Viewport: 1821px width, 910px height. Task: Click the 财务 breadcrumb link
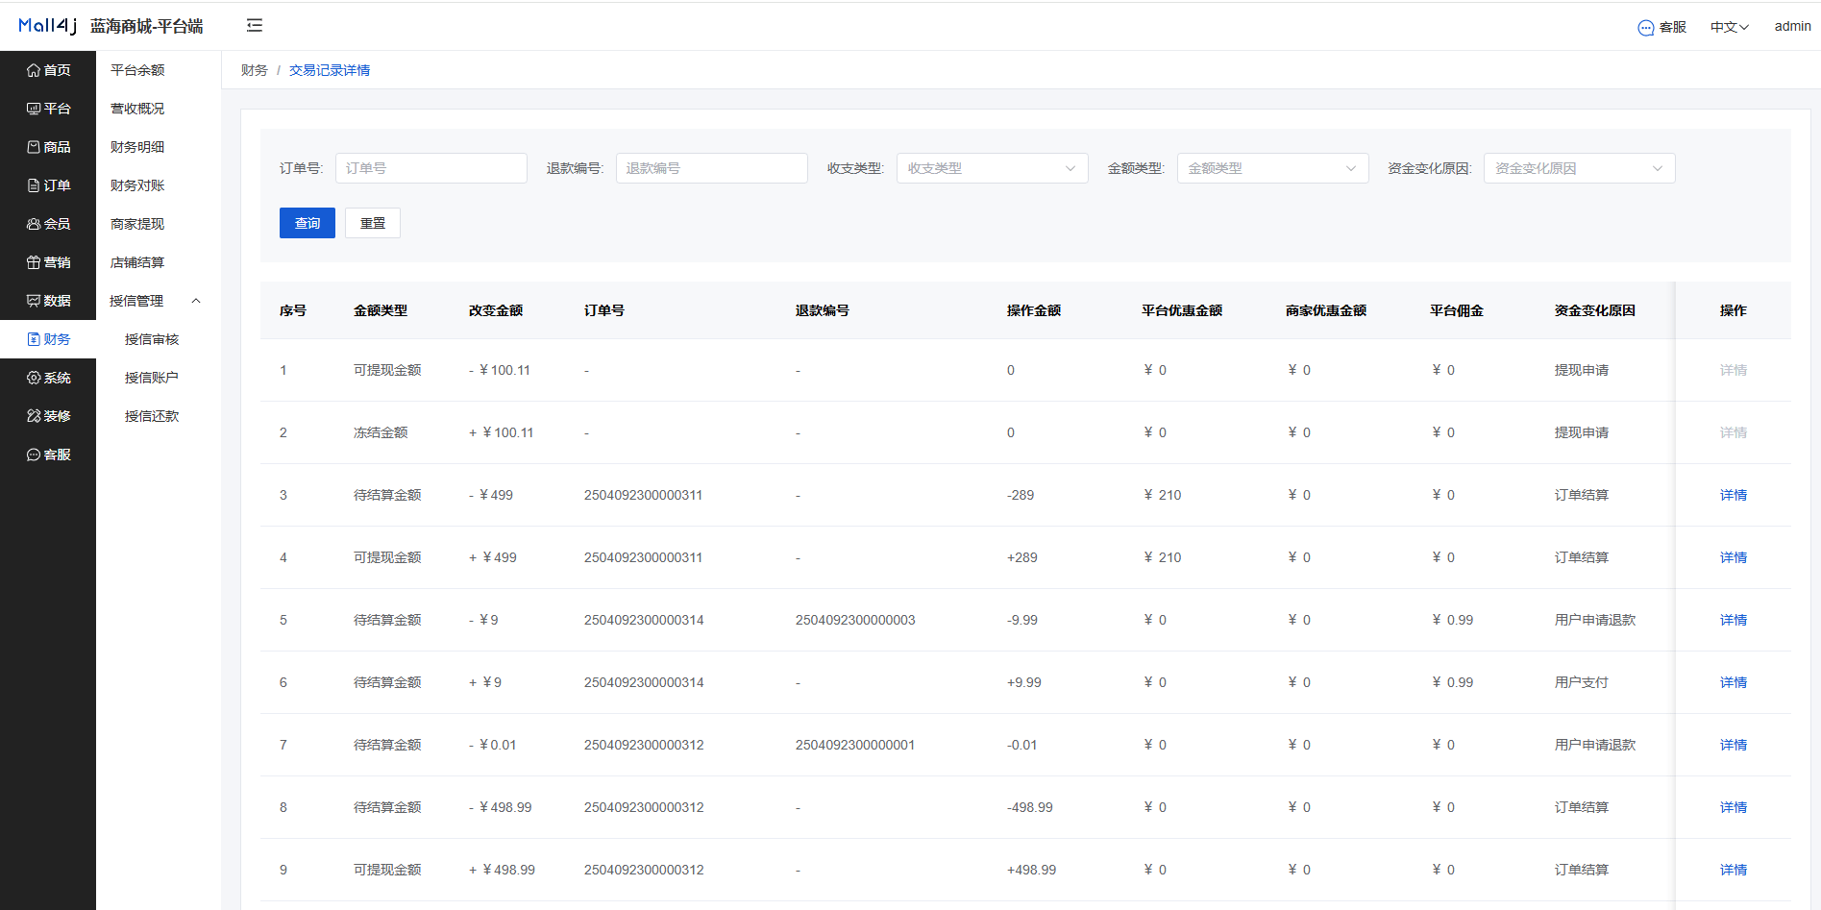click(x=255, y=70)
